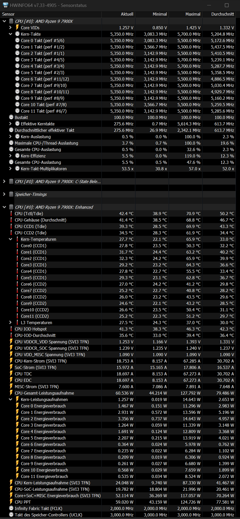Expand Effektive Kerntakte row
Screen dimensions: 240x519
[x=10, y=124]
